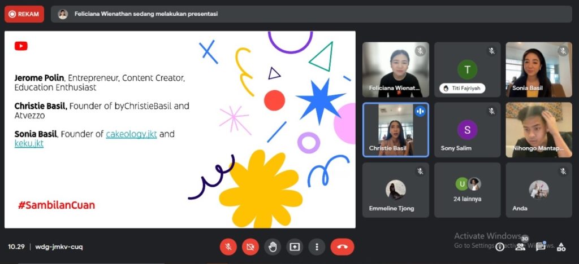Select the Anda self-view tile
The width and height of the screenshot is (579, 264).
pyautogui.click(x=539, y=190)
